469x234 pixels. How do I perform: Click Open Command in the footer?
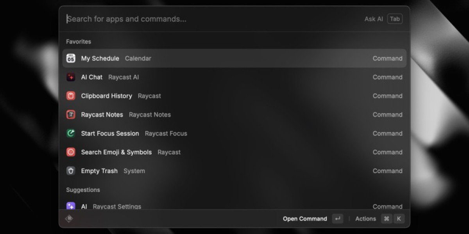(305, 219)
